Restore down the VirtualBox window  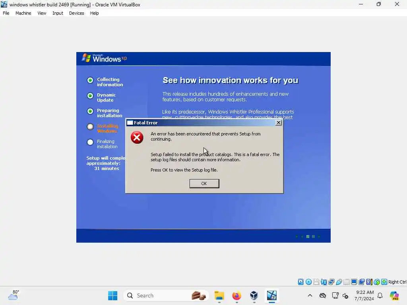click(379, 4)
